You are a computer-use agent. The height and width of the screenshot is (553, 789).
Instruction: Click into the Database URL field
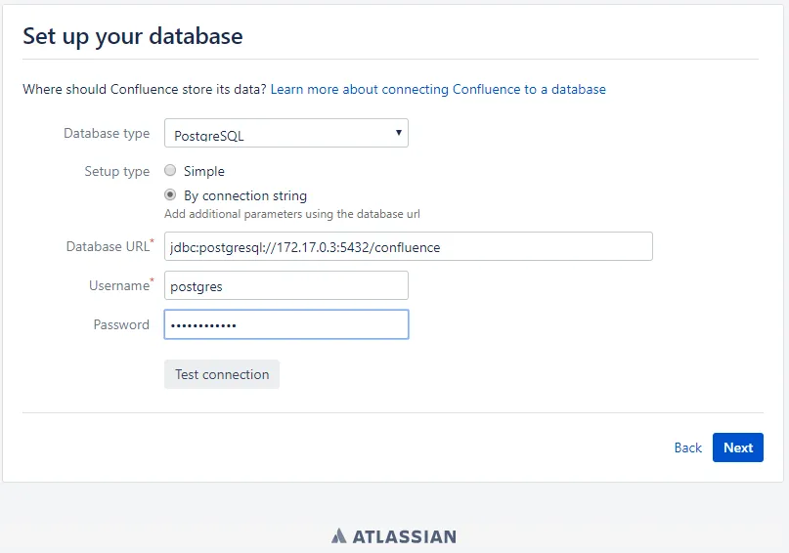[408, 246]
